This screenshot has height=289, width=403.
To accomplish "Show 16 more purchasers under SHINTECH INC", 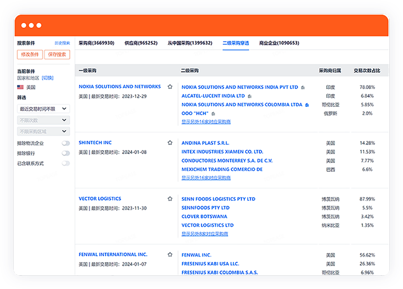I will tap(206, 178).
